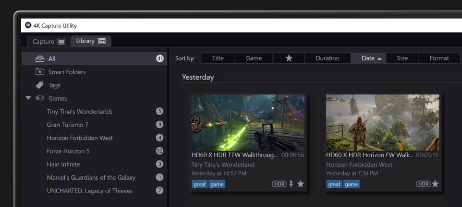The width and height of the screenshot is (462, 207).
Task: Sort library by Format
Action: (x=439, y=58)
